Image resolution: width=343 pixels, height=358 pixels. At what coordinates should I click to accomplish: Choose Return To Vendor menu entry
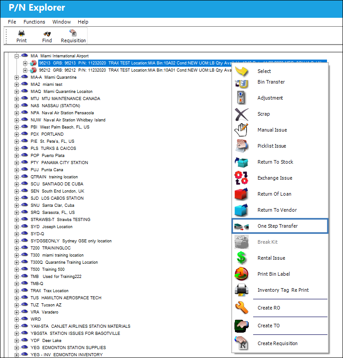coord(280,210)
